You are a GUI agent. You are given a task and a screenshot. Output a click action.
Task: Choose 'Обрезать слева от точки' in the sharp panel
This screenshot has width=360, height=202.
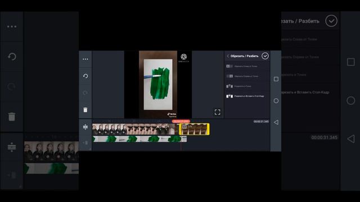point(247,66)
